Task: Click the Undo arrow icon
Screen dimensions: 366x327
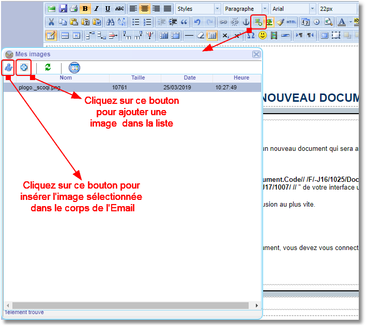Action: tap(197, 22)
